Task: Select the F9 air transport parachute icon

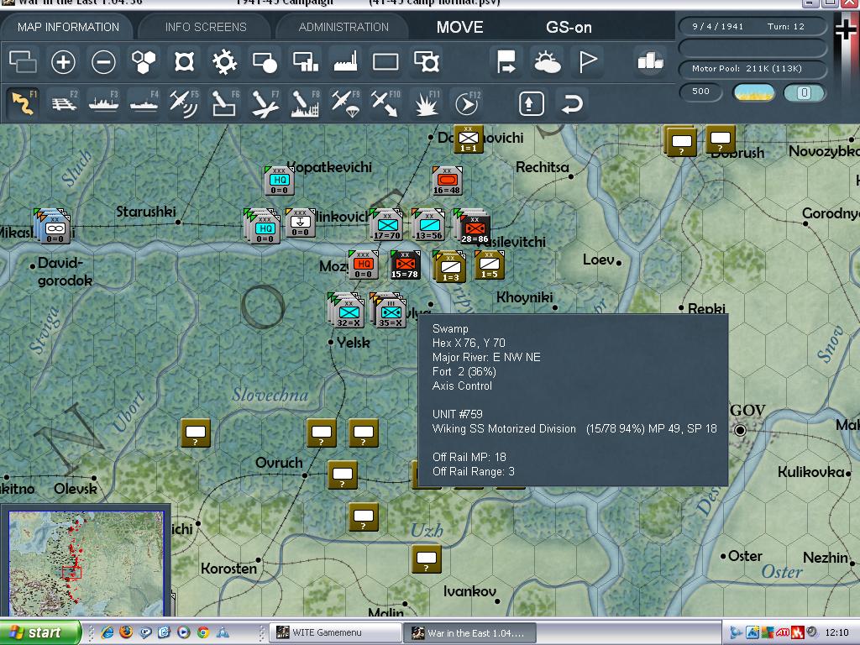Action: point(345,103)
